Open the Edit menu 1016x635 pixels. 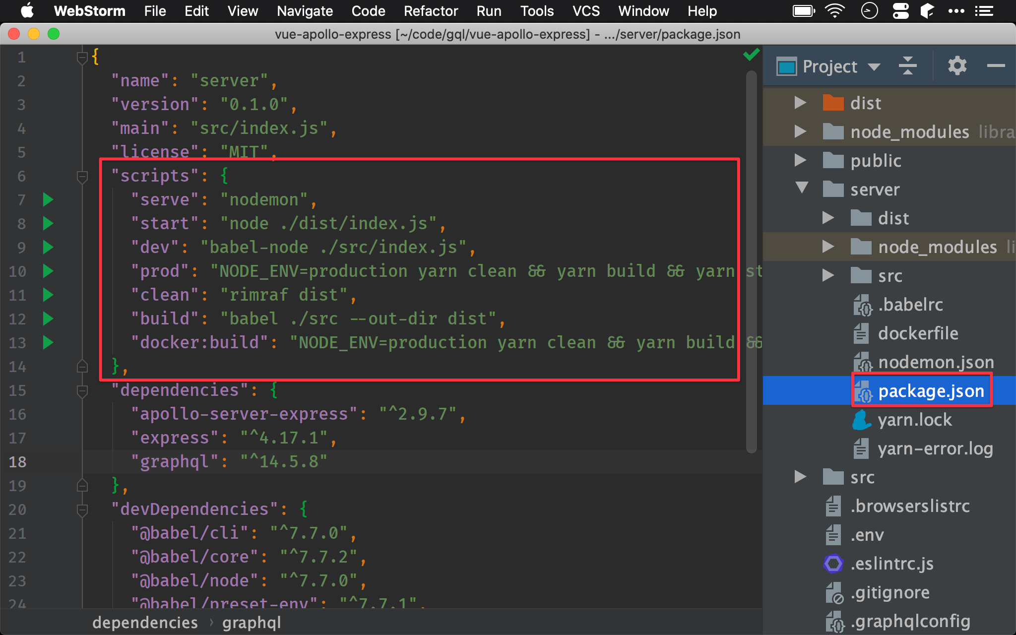point(196,11)
